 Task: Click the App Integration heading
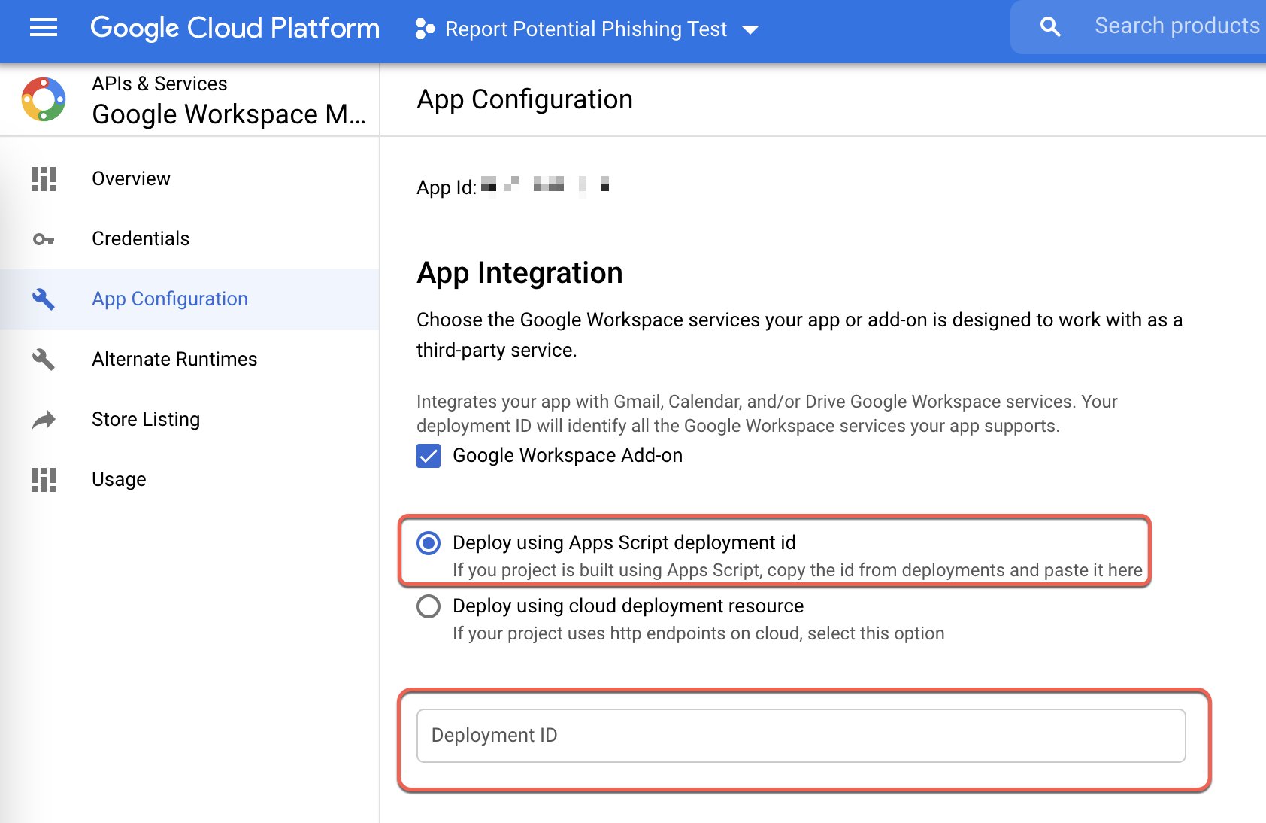pos(519,273)
